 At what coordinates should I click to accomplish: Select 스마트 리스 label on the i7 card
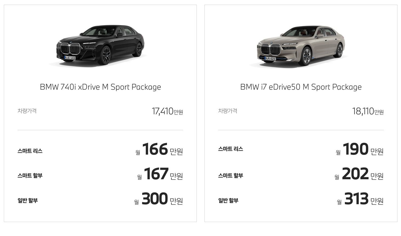[x=231, y=149]
